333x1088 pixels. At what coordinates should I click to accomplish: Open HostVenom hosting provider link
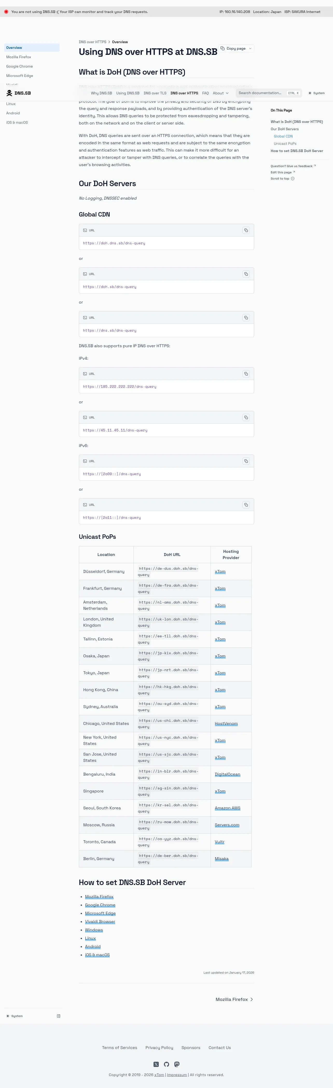coord(226,724)
